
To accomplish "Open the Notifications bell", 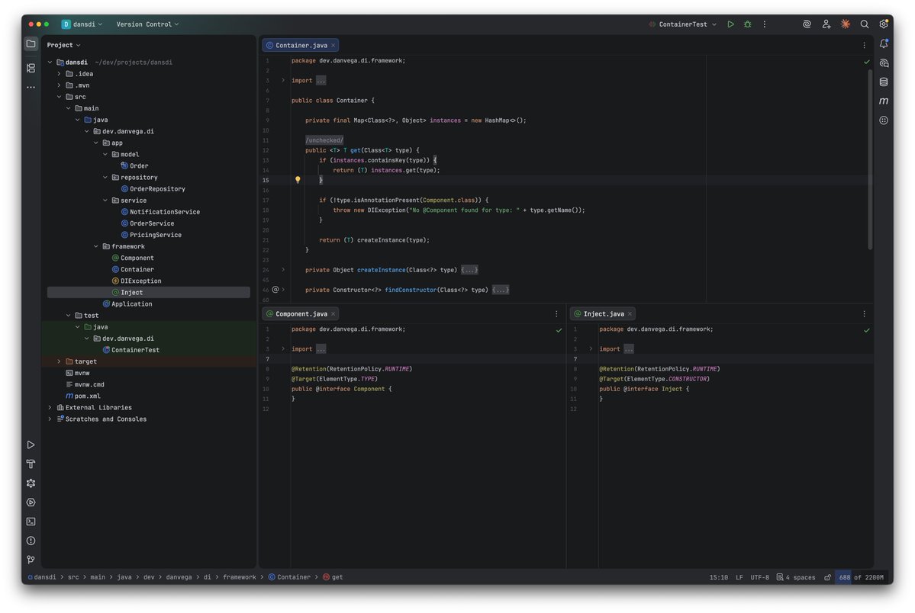I will pos(884,43).
